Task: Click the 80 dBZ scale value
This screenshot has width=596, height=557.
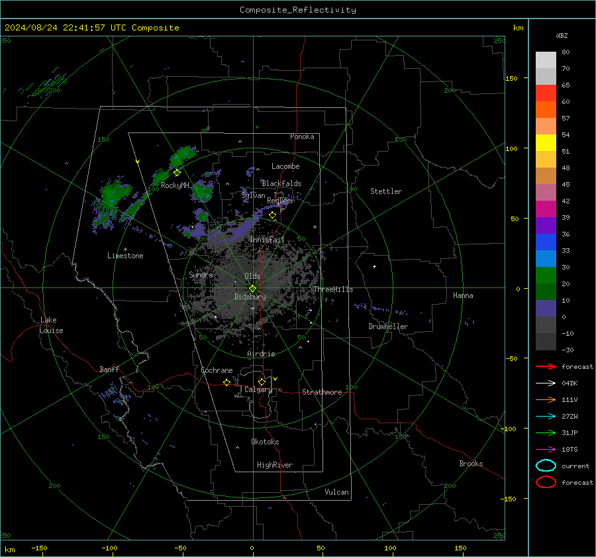Action: point(566,52)
